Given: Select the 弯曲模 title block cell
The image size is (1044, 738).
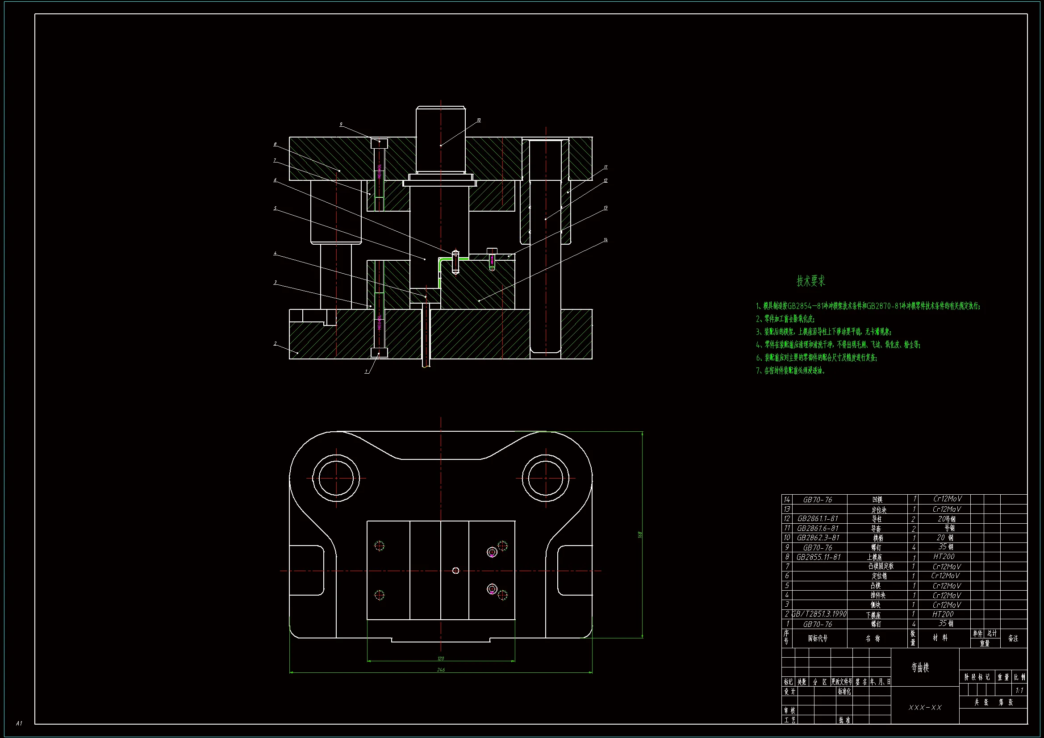Looking at the screenshot, I should (x=920, y=667).
